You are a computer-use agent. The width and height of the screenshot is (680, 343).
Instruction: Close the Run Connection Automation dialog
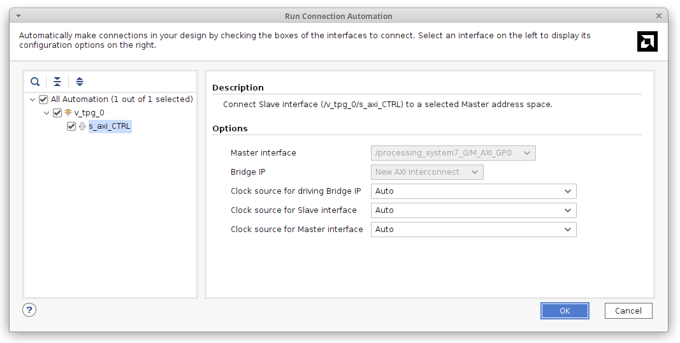tap(659, 16)
